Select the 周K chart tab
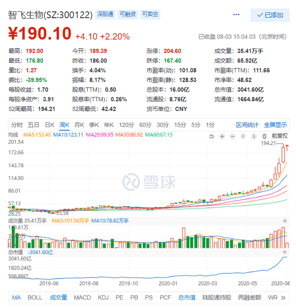 (64, 125)
